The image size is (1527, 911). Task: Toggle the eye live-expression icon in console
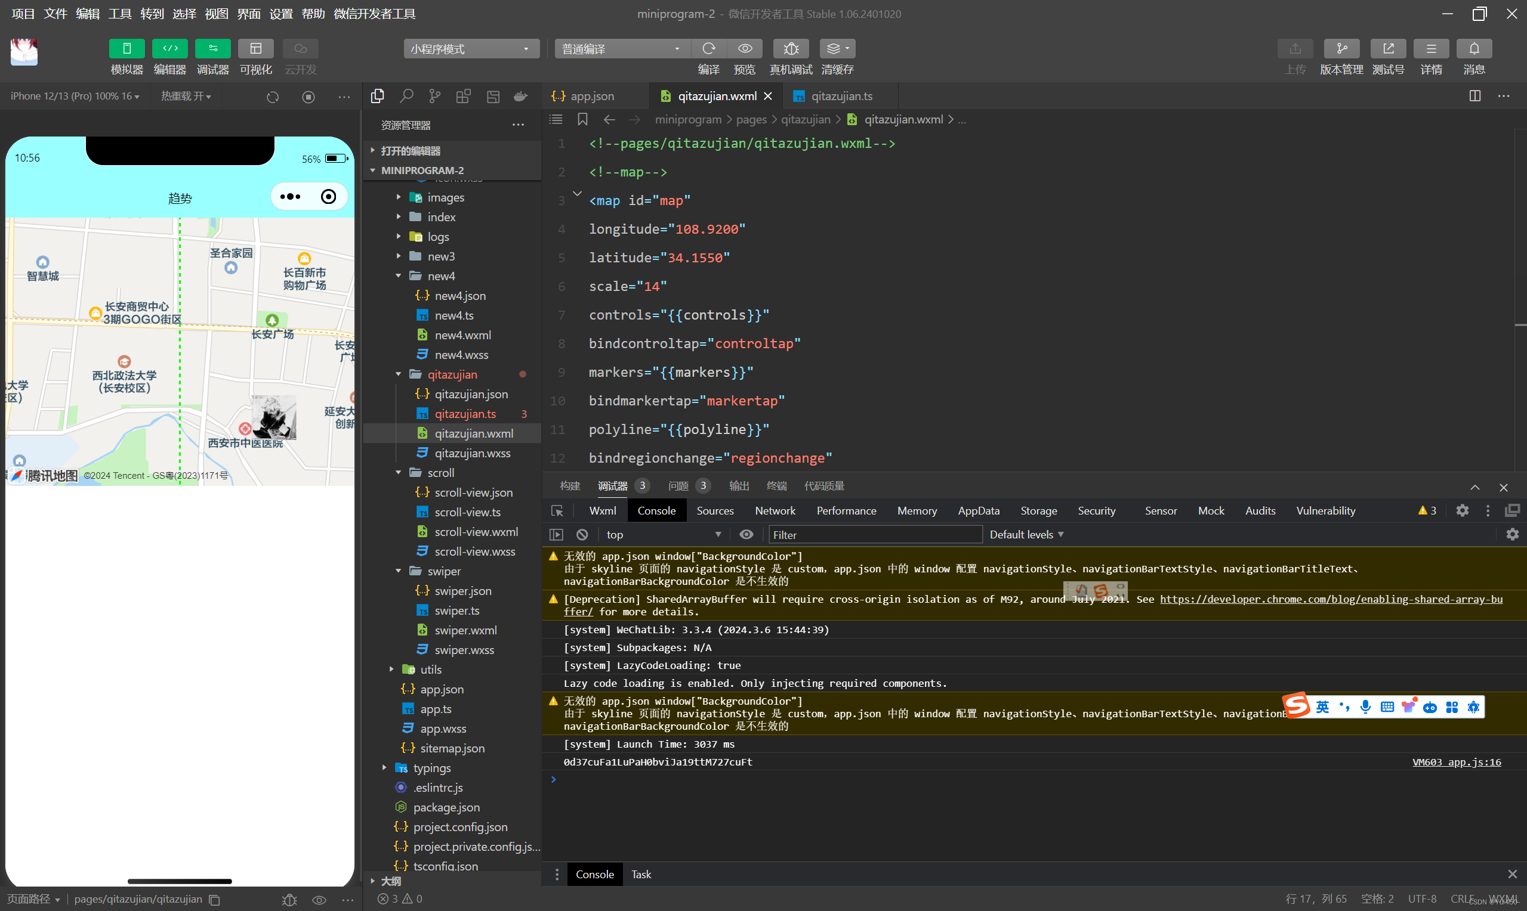(746, 535)
